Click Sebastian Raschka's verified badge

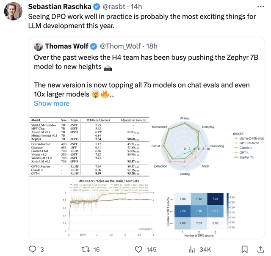tap(97, 7)
